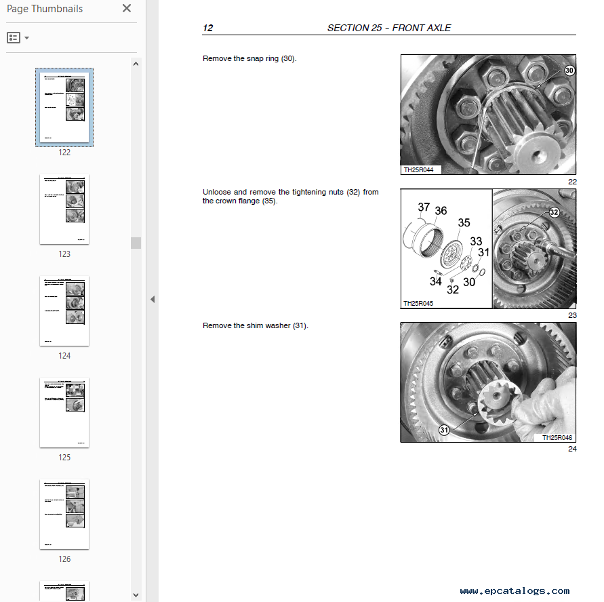Viewport: 604px width, 602px height.
Task: Open the thumbnail options menu icon
Action: pyautogui.click(x=14, y=37)
